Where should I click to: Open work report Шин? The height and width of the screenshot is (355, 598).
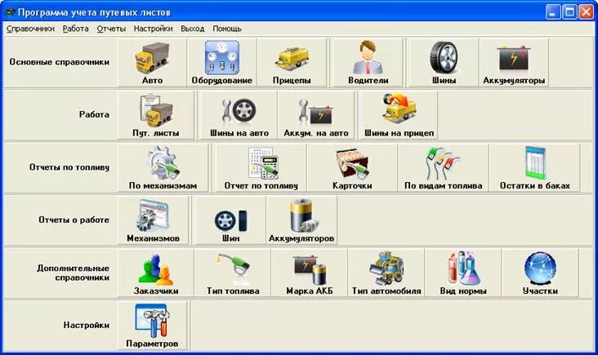click(x=230, y=220)
